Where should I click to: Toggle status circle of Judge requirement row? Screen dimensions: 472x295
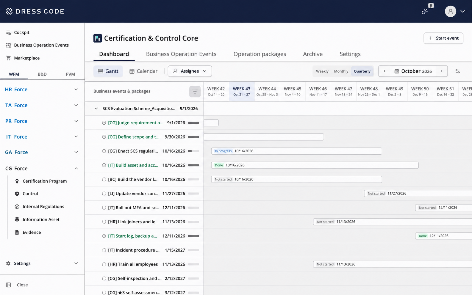pos(104,123)
